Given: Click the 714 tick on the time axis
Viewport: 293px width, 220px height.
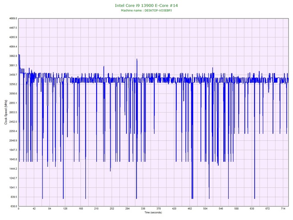Looking at the screenshot, I should tap(283, 209).
